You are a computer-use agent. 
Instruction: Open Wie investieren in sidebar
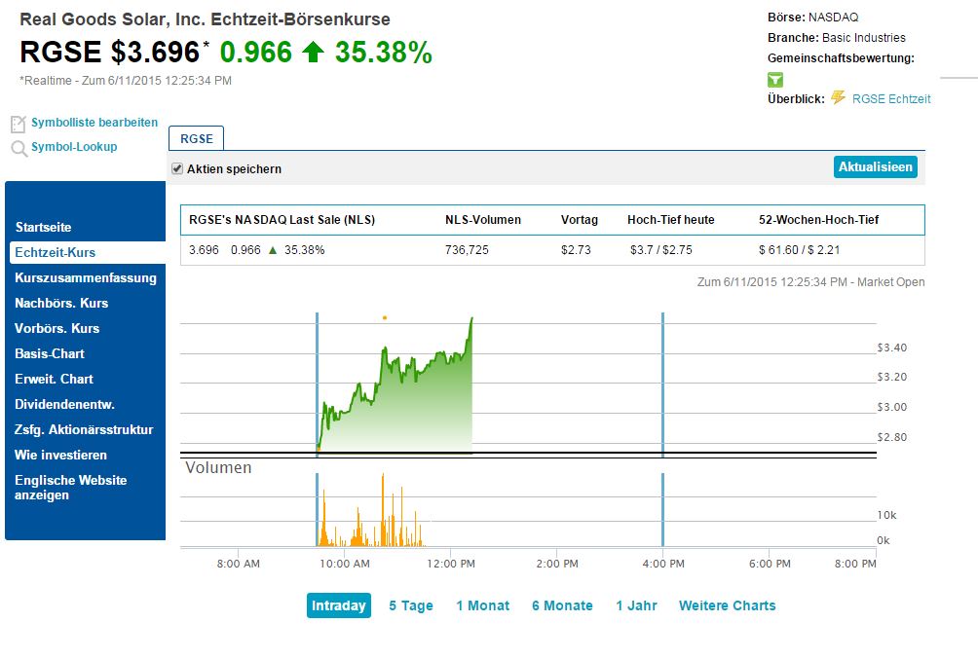[x=60, y=455]
